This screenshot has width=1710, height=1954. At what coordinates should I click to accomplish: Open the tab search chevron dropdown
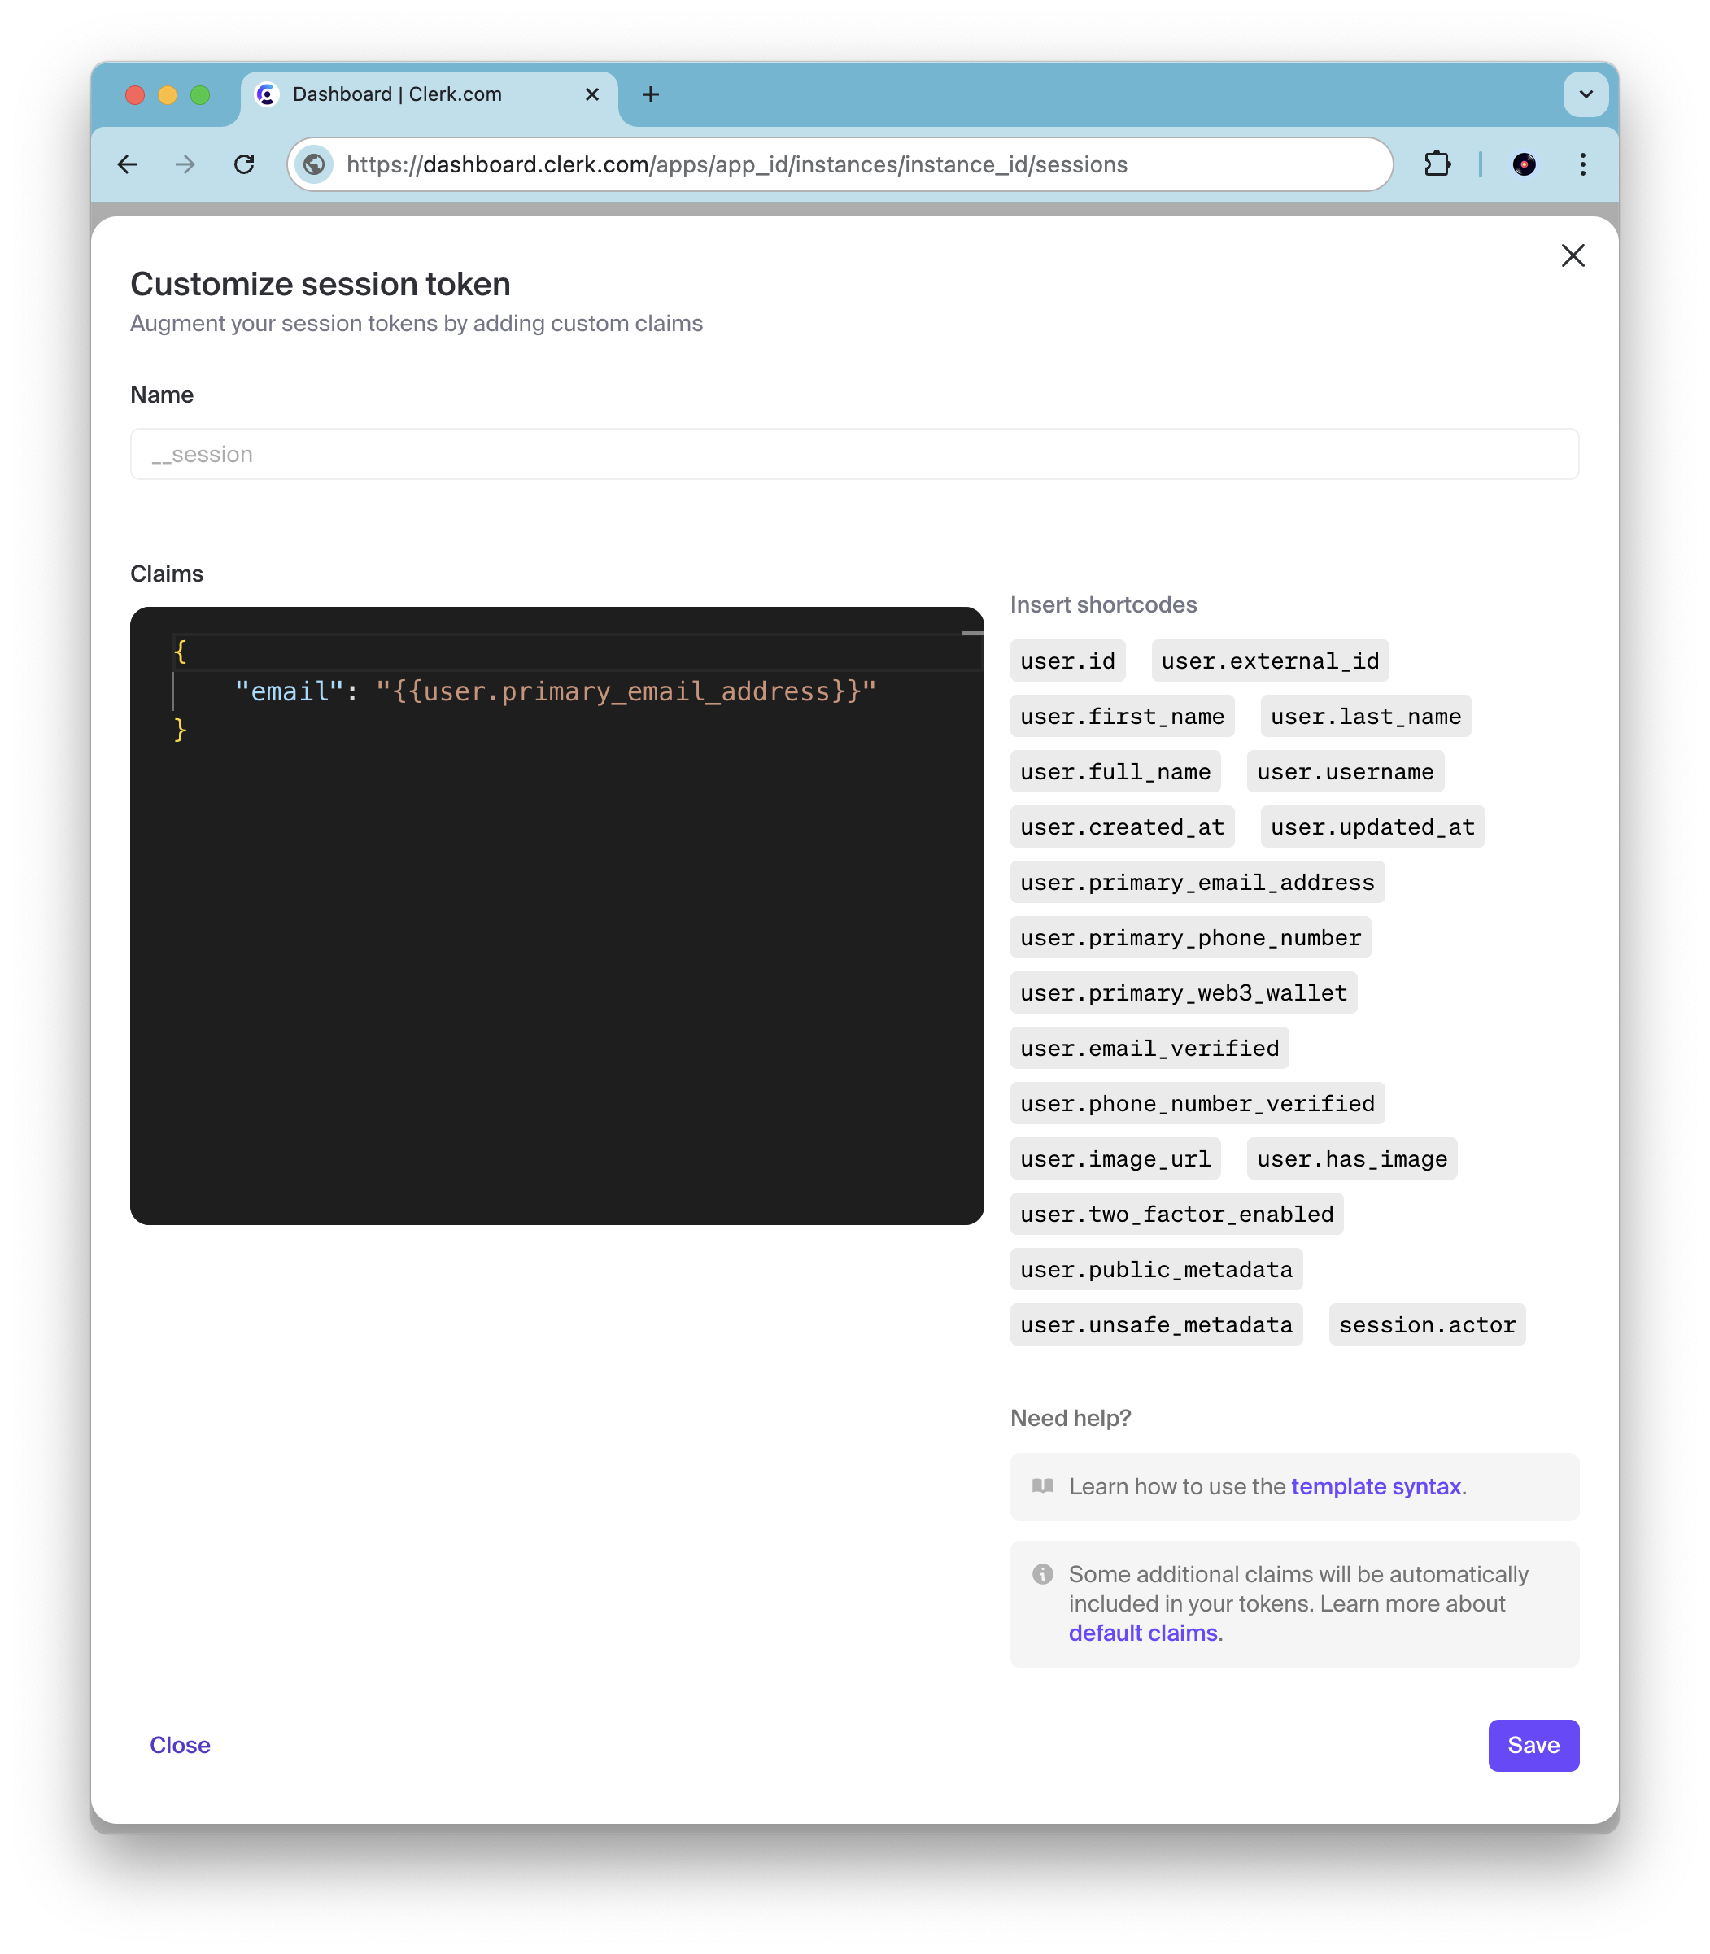(1586, 94)
